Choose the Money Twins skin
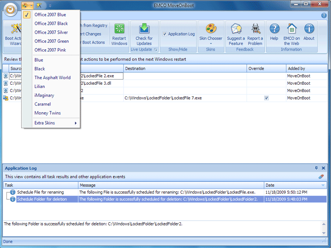Screen dimensions: 331x248 (51, 113)
